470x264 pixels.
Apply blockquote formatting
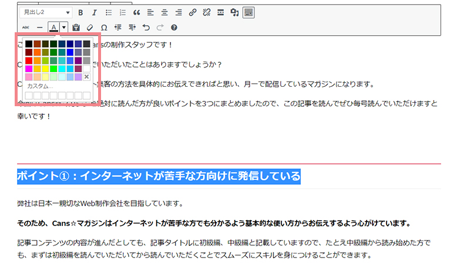[x=136, y=12]
